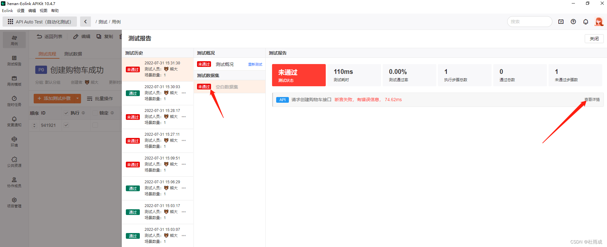Screen dimensions: 607x247
Task: Switch to the 测试数据 tab
Action: pyautogui.click(x=73, y=54)
